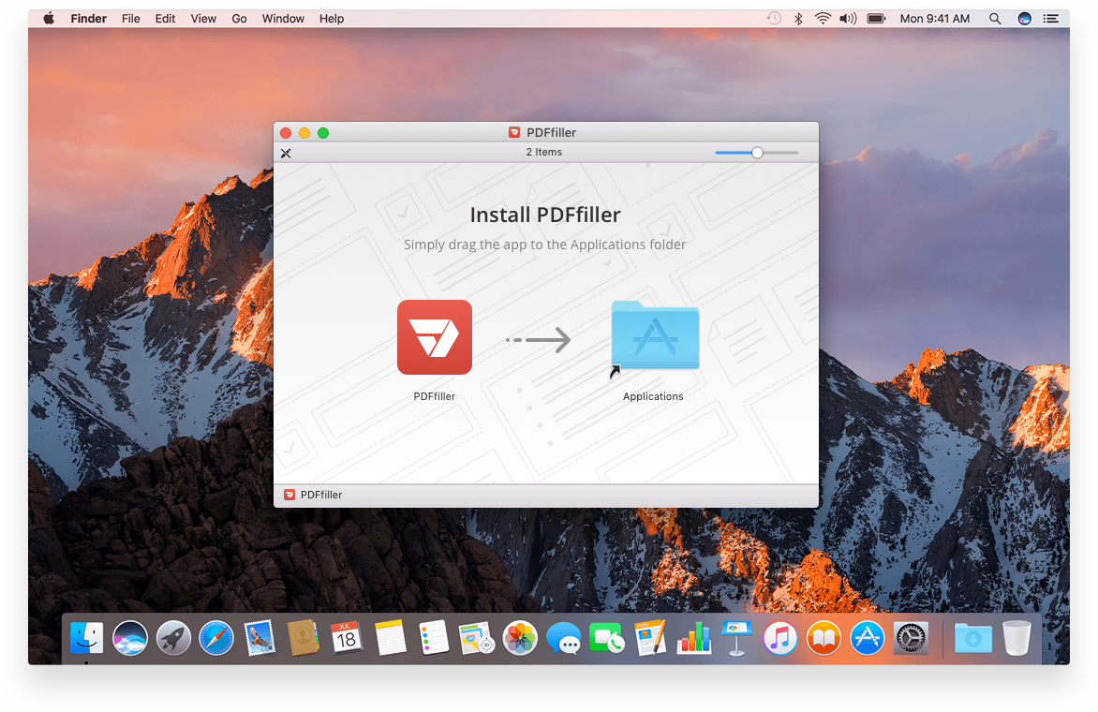
Task: Open iBooks from the Dock
Action: [x=823, y=638]
